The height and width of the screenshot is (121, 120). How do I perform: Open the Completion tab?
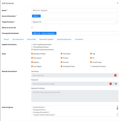pyautogui.click(x=79, y=39)
